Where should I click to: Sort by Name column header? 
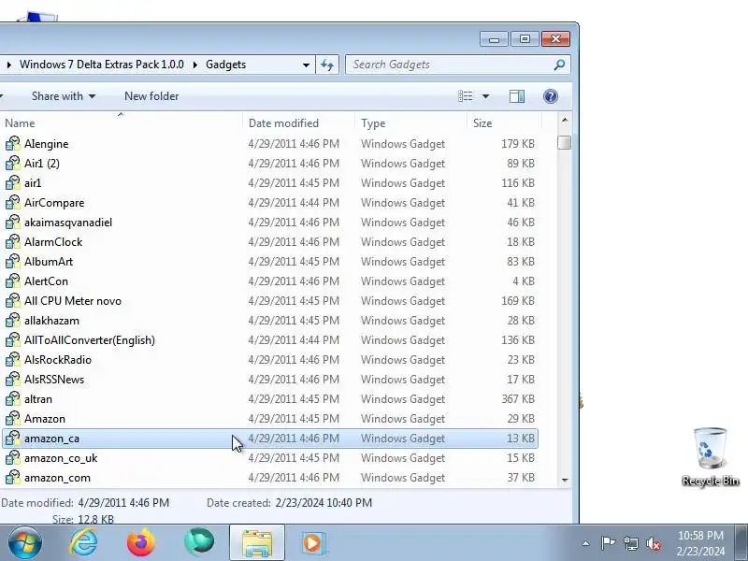pos(122,123)
